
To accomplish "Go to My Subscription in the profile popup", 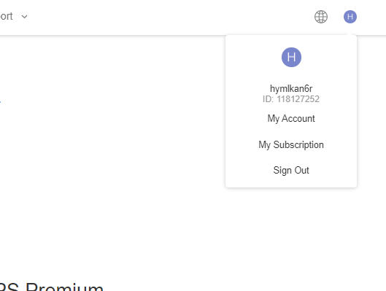I will (x=291, y=144).
